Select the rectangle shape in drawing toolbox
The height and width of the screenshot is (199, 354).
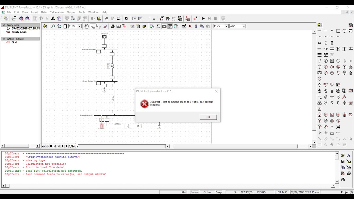click(x=338, y=31)
